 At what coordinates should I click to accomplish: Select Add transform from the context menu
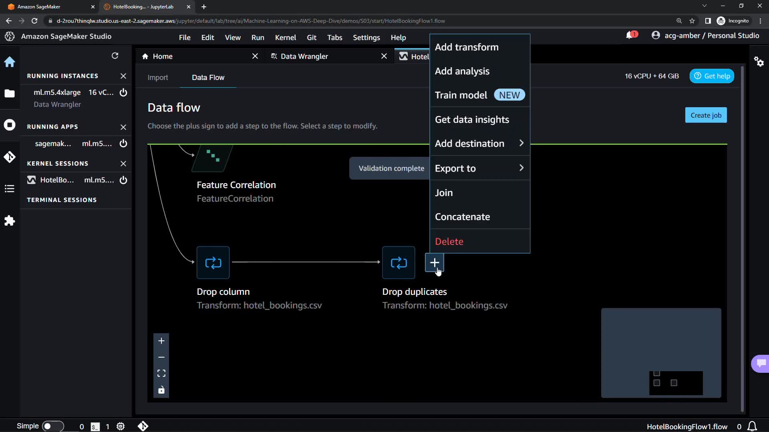point(467,47)
